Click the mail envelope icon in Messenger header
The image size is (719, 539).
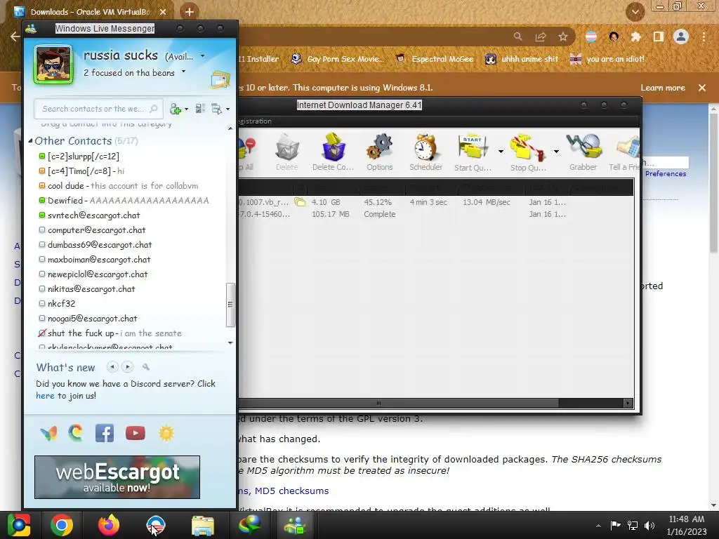point(220,79)
